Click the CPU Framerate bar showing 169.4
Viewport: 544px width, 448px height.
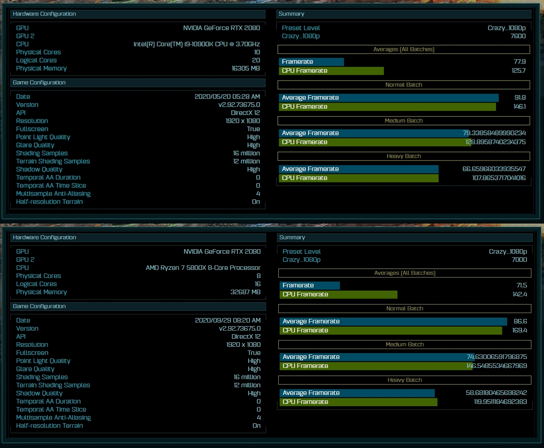[x=390, y=331]
